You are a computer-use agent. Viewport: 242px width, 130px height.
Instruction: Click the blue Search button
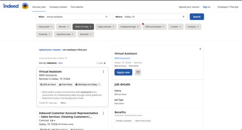click(x=197, y=17)
